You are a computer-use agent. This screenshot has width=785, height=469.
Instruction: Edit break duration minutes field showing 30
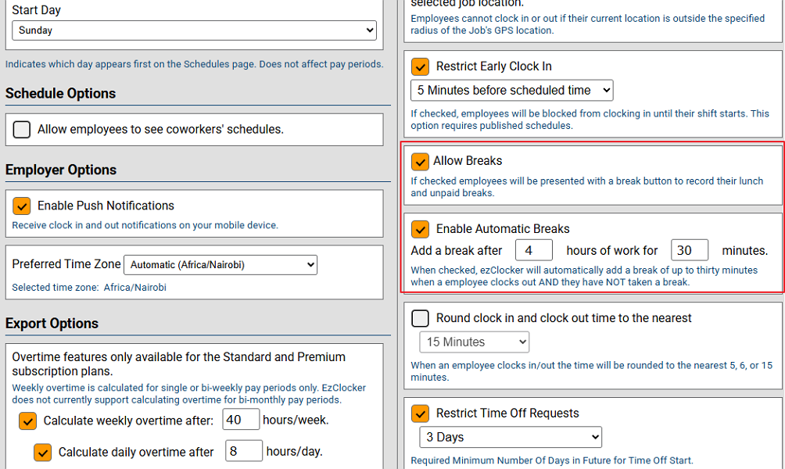point(690,250)
